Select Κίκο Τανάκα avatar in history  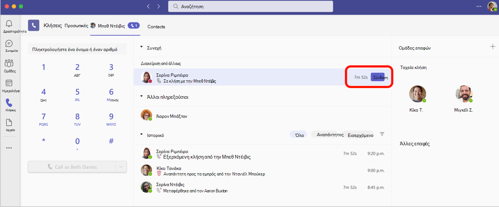tap(146, 170)
